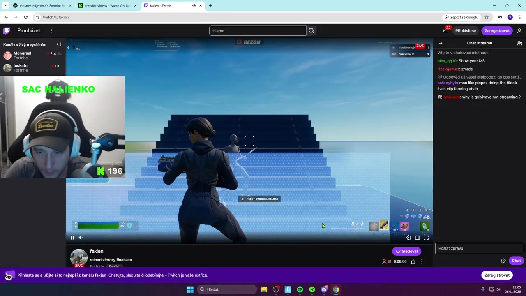Collapse the stream chat panel
This screenshot has height=296, width=526.
pyautogui.click(x=440, y=43)
